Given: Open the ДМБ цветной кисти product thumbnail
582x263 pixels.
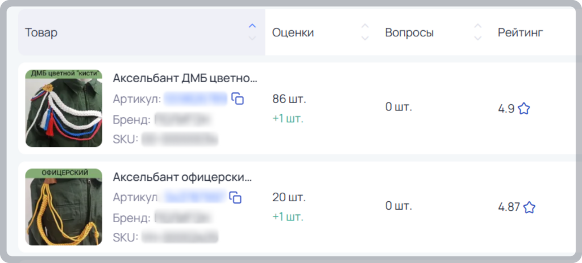Looking at the screenshot, I should point(64,108).
